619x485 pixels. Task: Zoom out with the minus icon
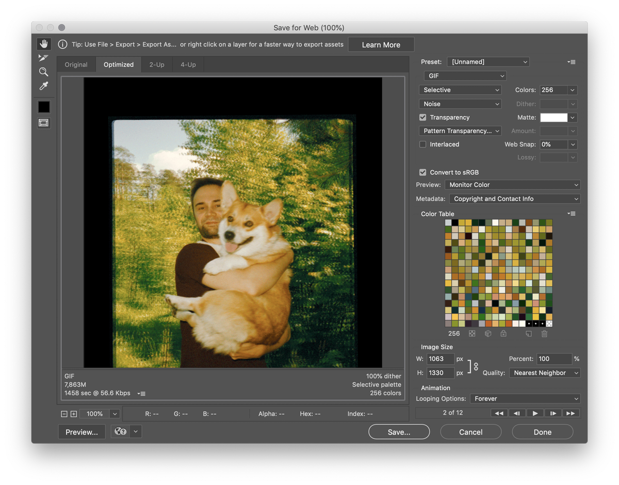pos(64,414)
